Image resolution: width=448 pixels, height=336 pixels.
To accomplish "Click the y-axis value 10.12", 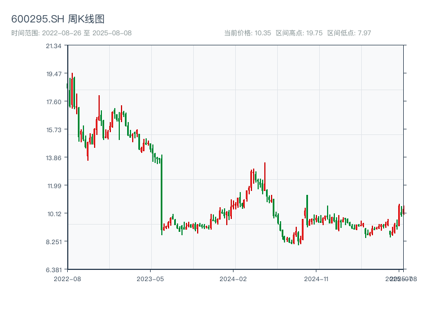I will 54,214.
